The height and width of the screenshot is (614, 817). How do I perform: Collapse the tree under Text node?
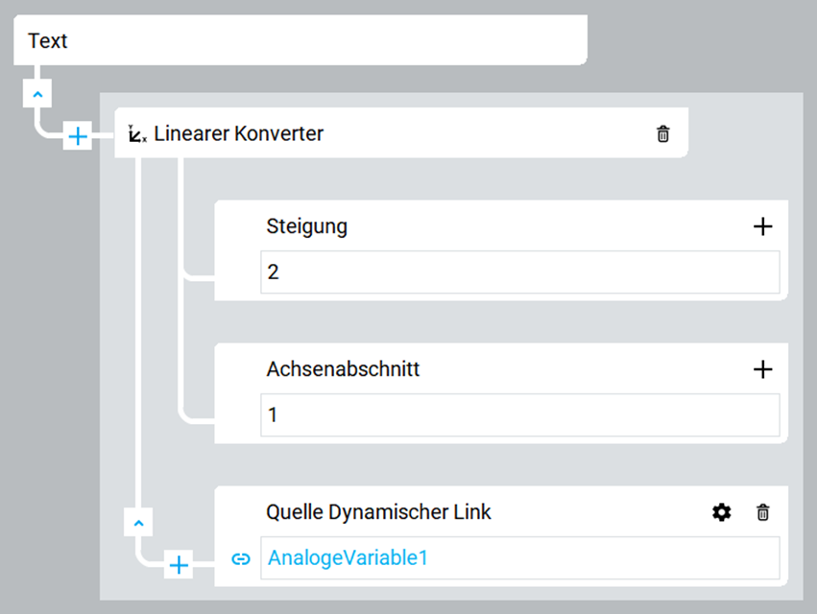(x=37, y=94)
